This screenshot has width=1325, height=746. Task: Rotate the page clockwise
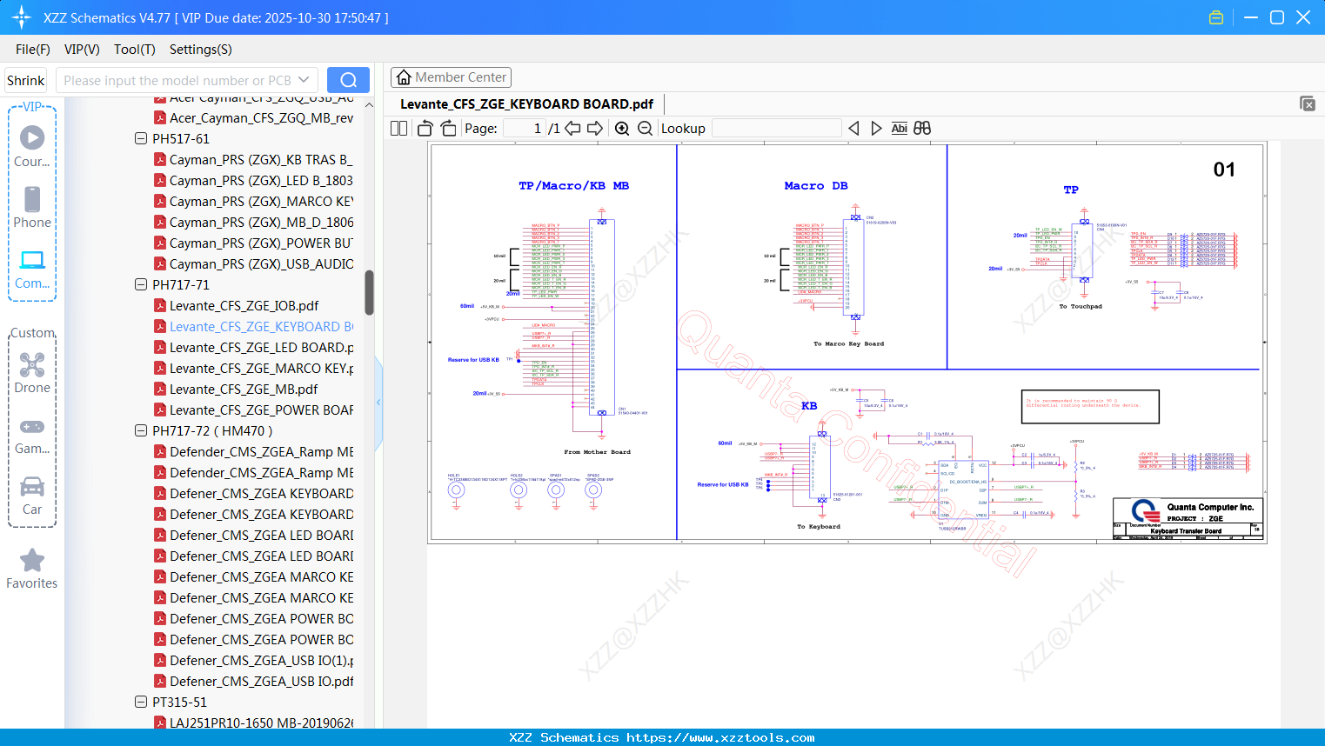448,129
